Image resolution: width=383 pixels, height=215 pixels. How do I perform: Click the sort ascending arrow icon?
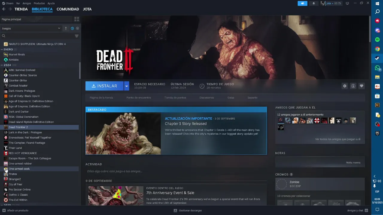(x=66, y=28)
